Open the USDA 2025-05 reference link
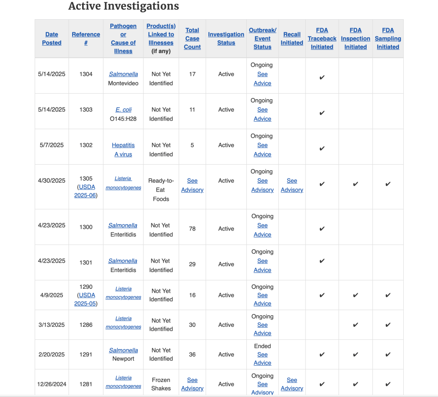Image resolution: width=438 pixels, height=397 pixels. [x=86, y=299]
